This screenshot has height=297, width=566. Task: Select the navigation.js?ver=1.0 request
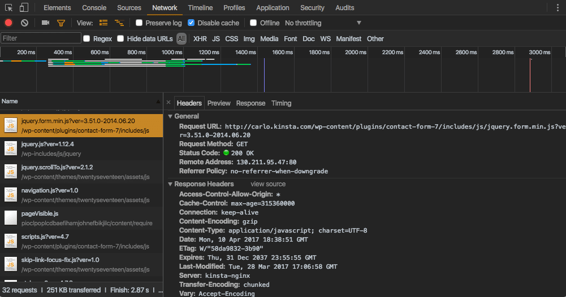click(81, 195)
